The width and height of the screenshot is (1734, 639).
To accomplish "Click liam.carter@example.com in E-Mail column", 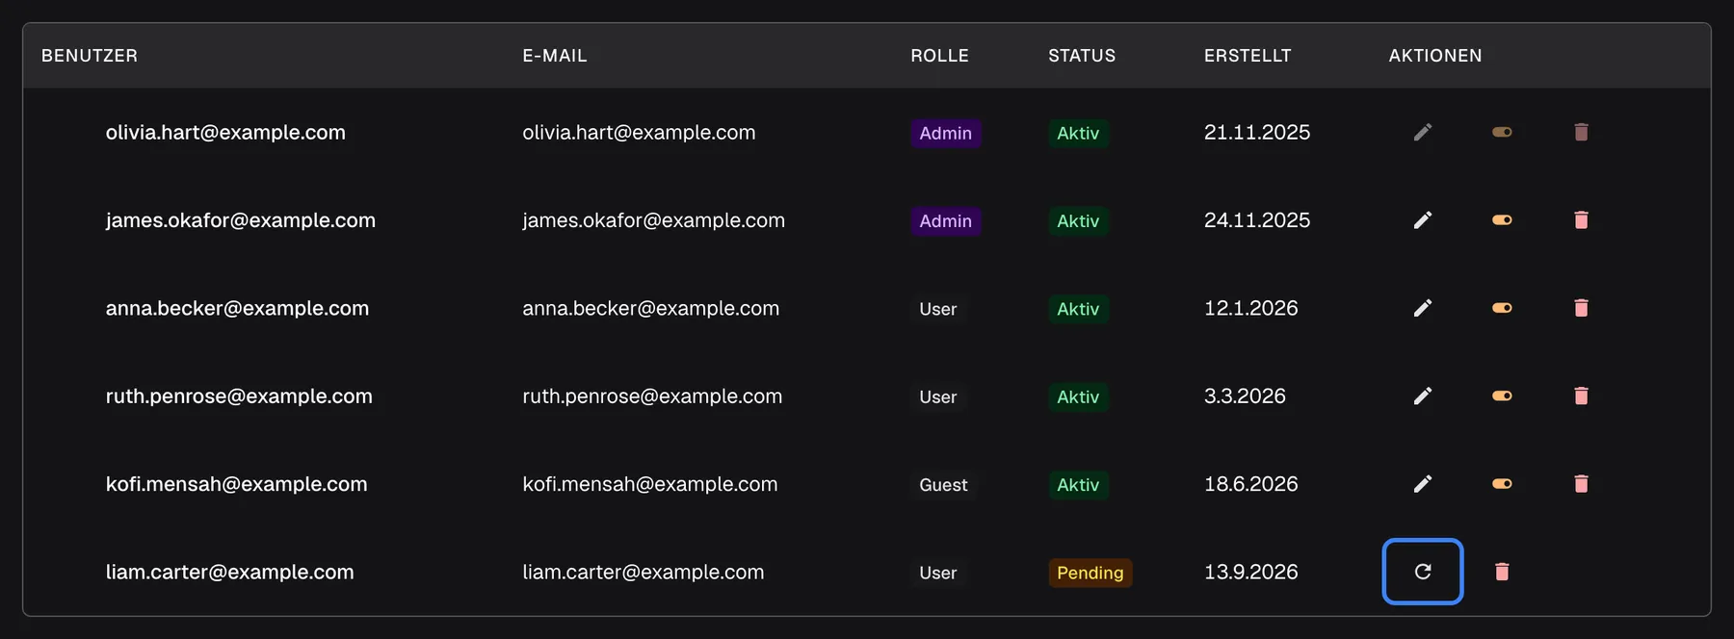I will tap(643, 573).
